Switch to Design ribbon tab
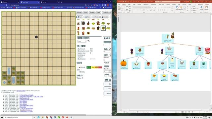Image resolution: width=212 pixels, height=119 pixels. 139,4
